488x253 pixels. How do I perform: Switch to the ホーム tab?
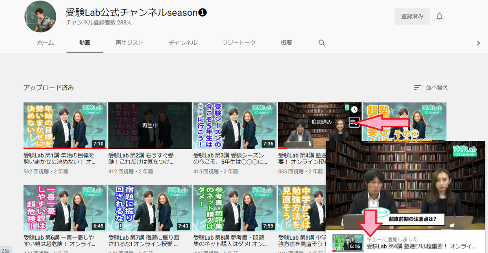click(x=45, y=43)
